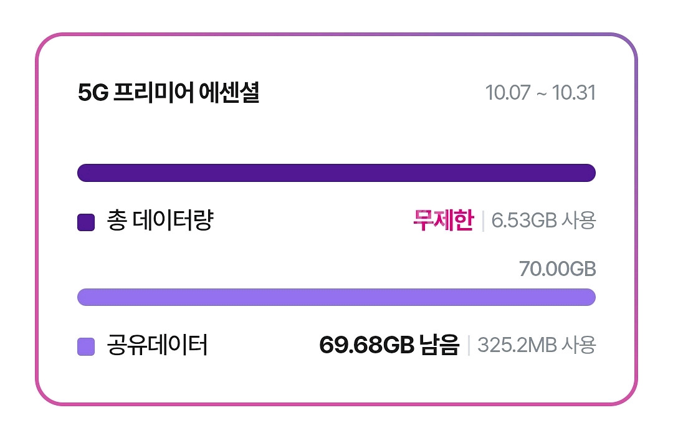The height and width of the screenshot is (438, 673).
Task: Tap the bold "69.68GB 남음" remaining text
Action: [389, 345]
